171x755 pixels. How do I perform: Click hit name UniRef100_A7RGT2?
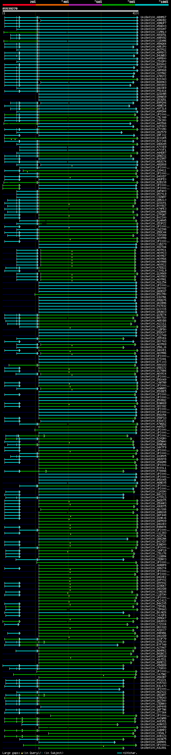tap(153, 76)
